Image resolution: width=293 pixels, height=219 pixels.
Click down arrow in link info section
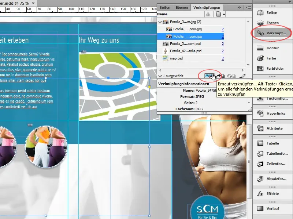click(249, 103)
